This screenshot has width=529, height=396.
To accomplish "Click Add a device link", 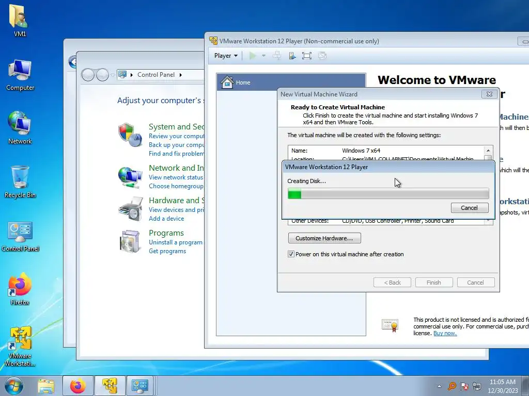I will click(166, 218).
